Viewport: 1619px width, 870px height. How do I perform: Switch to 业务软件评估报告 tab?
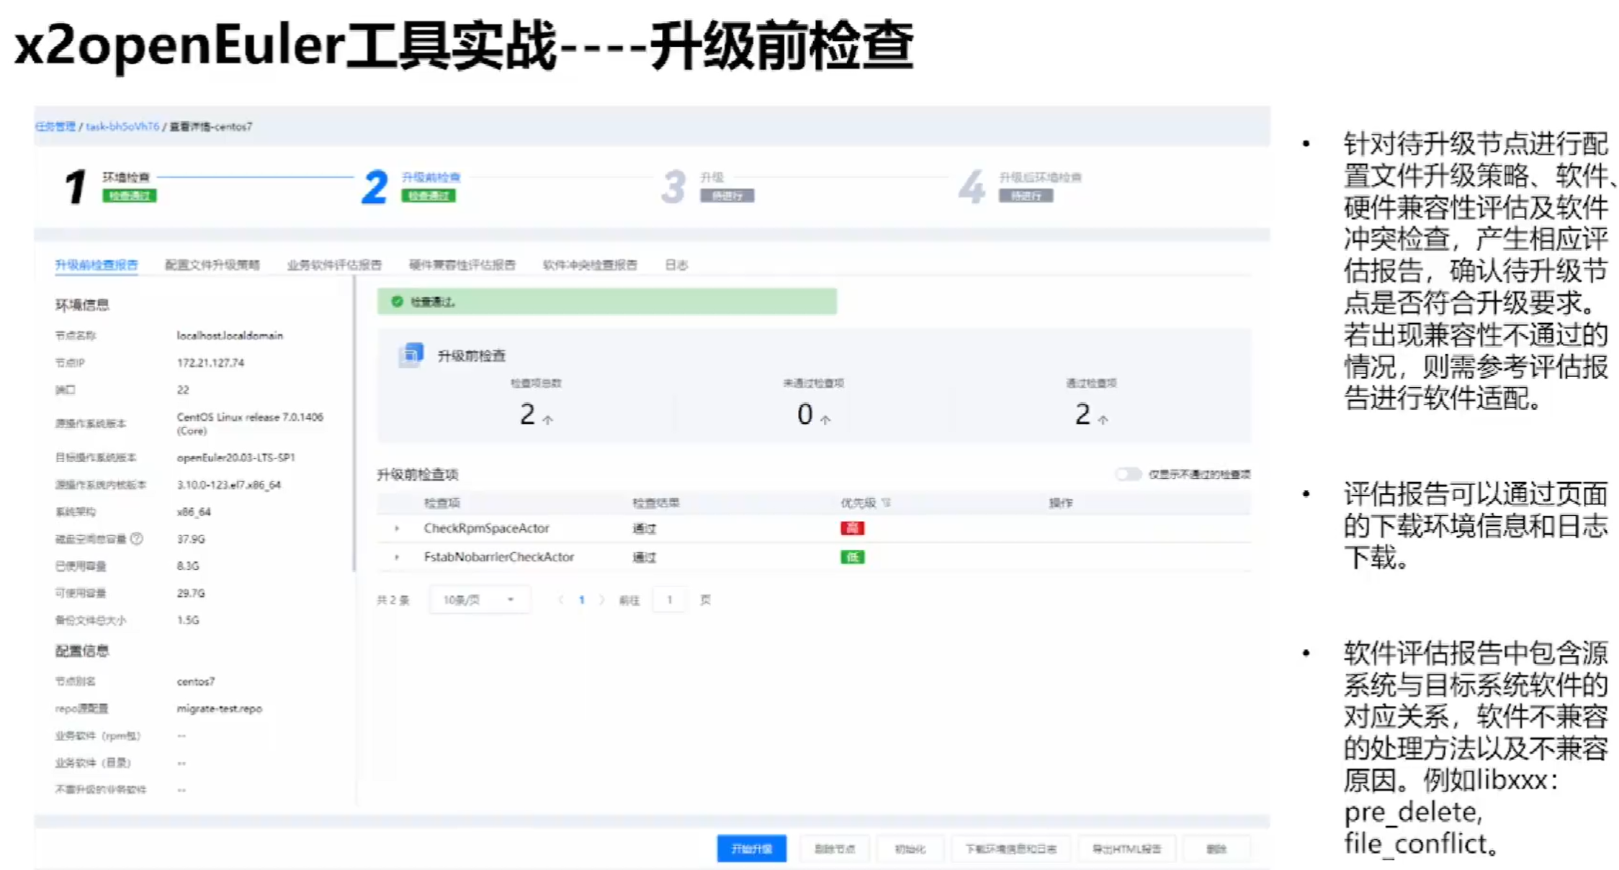(334, 265)
